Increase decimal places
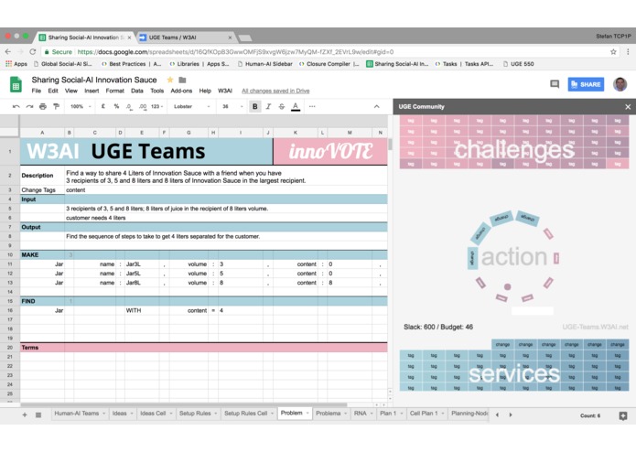The image size is (636, 452). click(x=143, y=107)
